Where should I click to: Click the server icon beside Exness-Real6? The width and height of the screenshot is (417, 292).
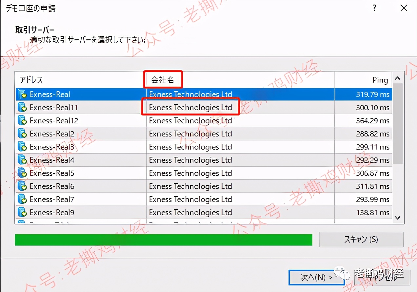[22, 186]
